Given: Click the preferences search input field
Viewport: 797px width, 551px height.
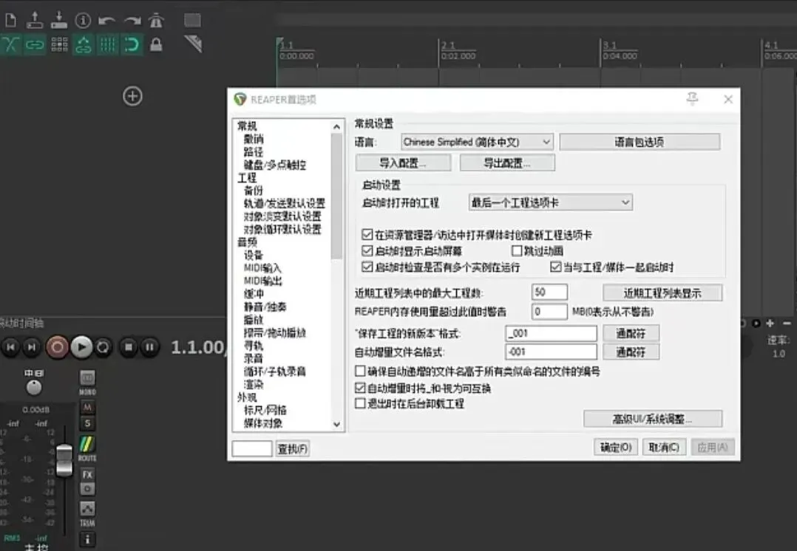Looking at the screenshot, I should coord(252,449).
